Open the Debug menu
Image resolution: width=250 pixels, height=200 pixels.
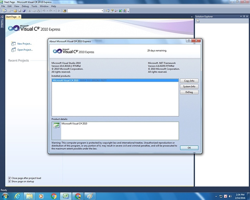click(25, 6)
